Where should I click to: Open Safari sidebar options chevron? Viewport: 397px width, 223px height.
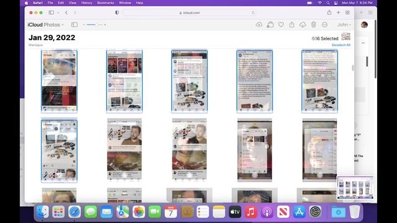pyautogui.click(x=58, y=12)
